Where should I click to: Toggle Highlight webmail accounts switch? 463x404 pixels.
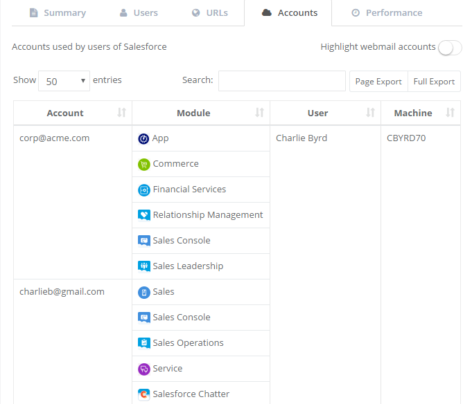450,48
